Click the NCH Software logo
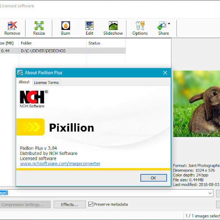This screenshot has height=220, width=220. tap(34, 99)
